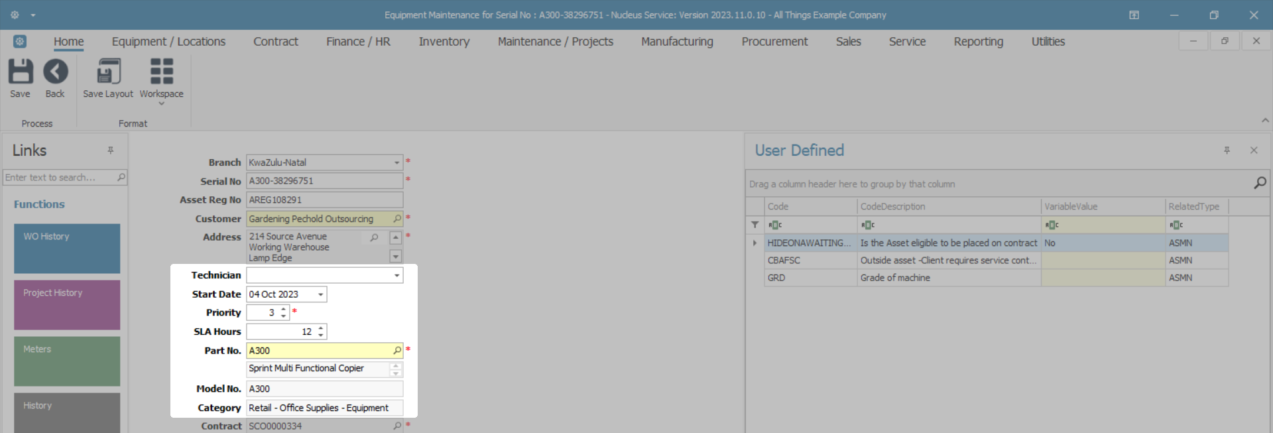1273x433 pixels.
Task: Click the filter row funnel icon
Action: [x=755, y=225]
